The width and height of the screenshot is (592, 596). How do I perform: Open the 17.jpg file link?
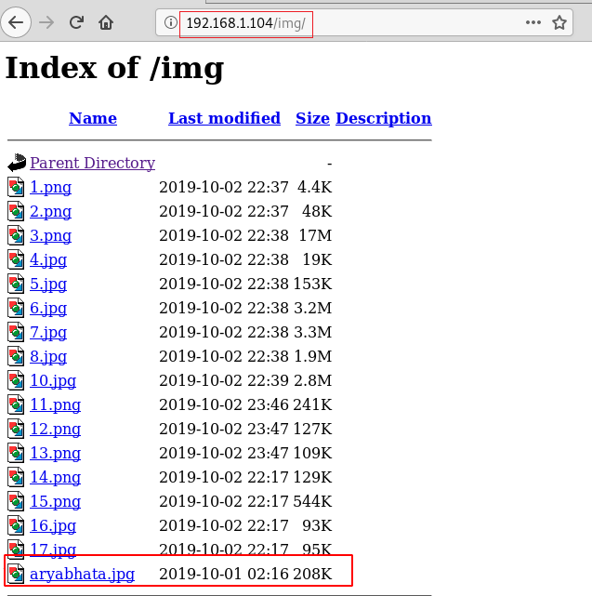(x=53, y=550)
